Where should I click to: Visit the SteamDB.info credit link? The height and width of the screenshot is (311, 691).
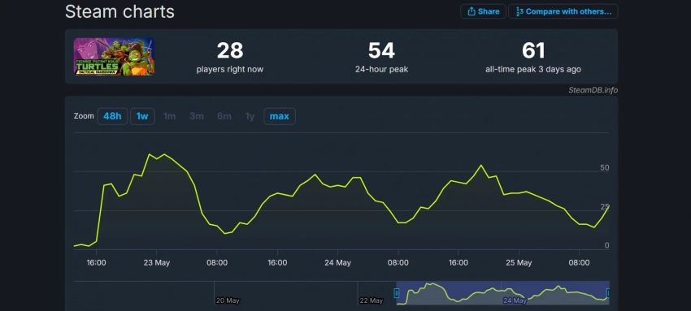(593, 90)
